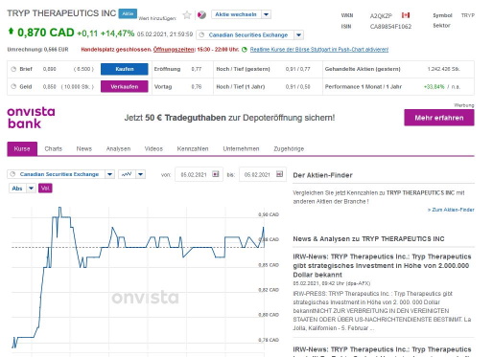Open the Canadian Securities Exchange dropdown near price

point(298,34)
